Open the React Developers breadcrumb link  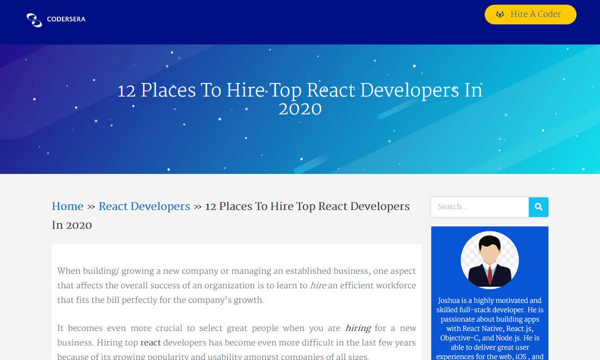coord(144,206)
